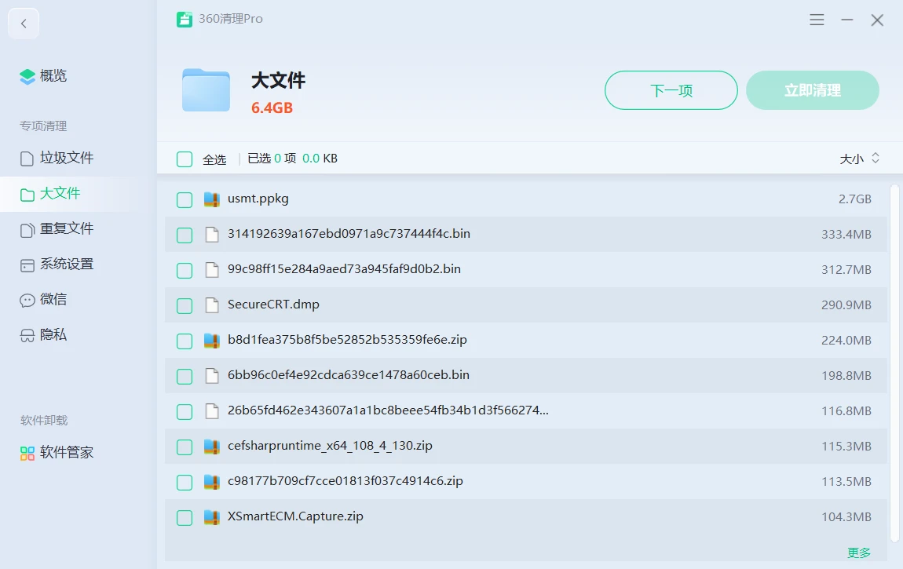Viewport: 903px width, 569px height.
Task: Click the large blue 大文件 folder icon
Action: 206,90
